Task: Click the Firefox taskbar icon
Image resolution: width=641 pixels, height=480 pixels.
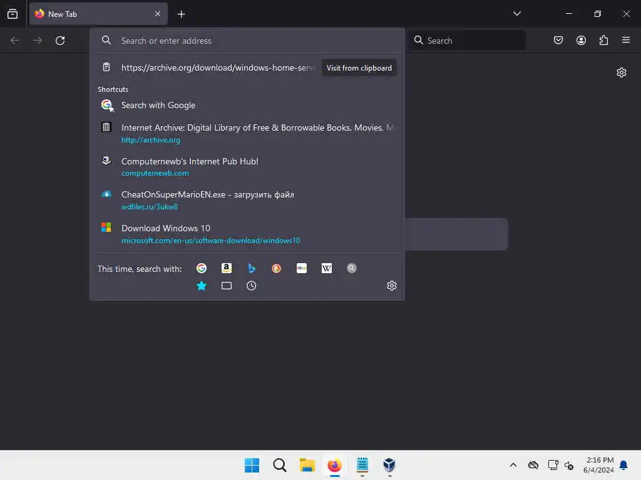Action: (x=334, y=465)
